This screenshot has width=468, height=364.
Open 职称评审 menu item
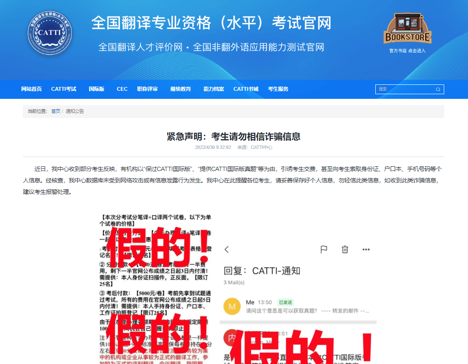click(147, 89)
